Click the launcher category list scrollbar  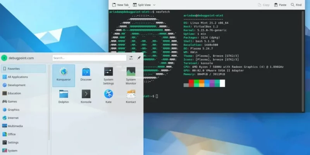(x=49, y=102)
